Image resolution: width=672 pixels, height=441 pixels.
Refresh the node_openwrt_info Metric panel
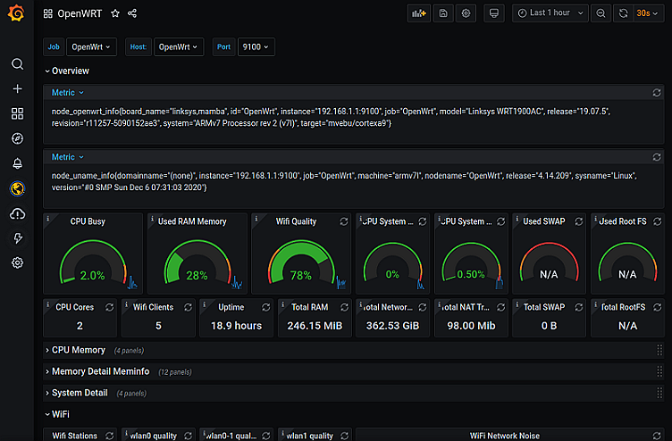coord(657,93)
